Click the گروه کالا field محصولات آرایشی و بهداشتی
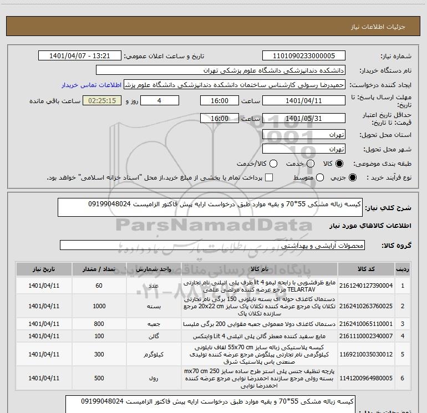 212,245
